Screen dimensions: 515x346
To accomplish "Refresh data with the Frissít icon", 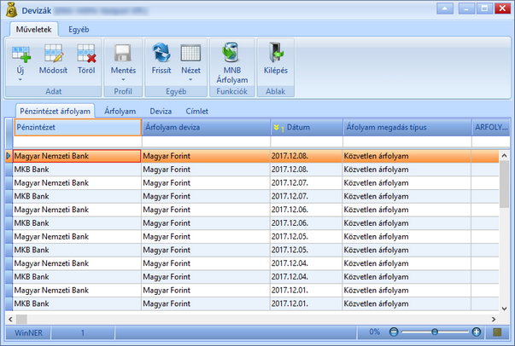I will point(161,53).
